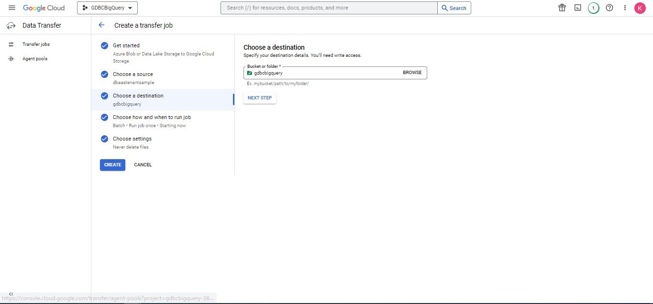The height and width of the screenshot is (304, 653).
Task: Click the search resources input field
Action: point(329,8)
